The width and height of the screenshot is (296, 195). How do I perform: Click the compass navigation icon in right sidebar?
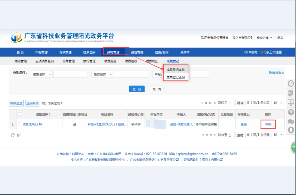coord(291,84)
